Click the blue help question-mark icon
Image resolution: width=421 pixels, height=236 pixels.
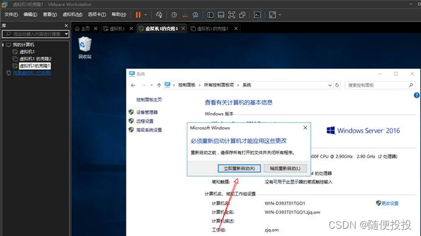(416, 95)
